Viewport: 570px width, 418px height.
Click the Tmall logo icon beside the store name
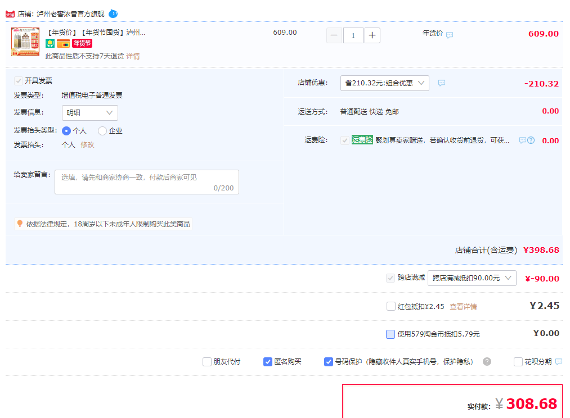pos(10,14)
